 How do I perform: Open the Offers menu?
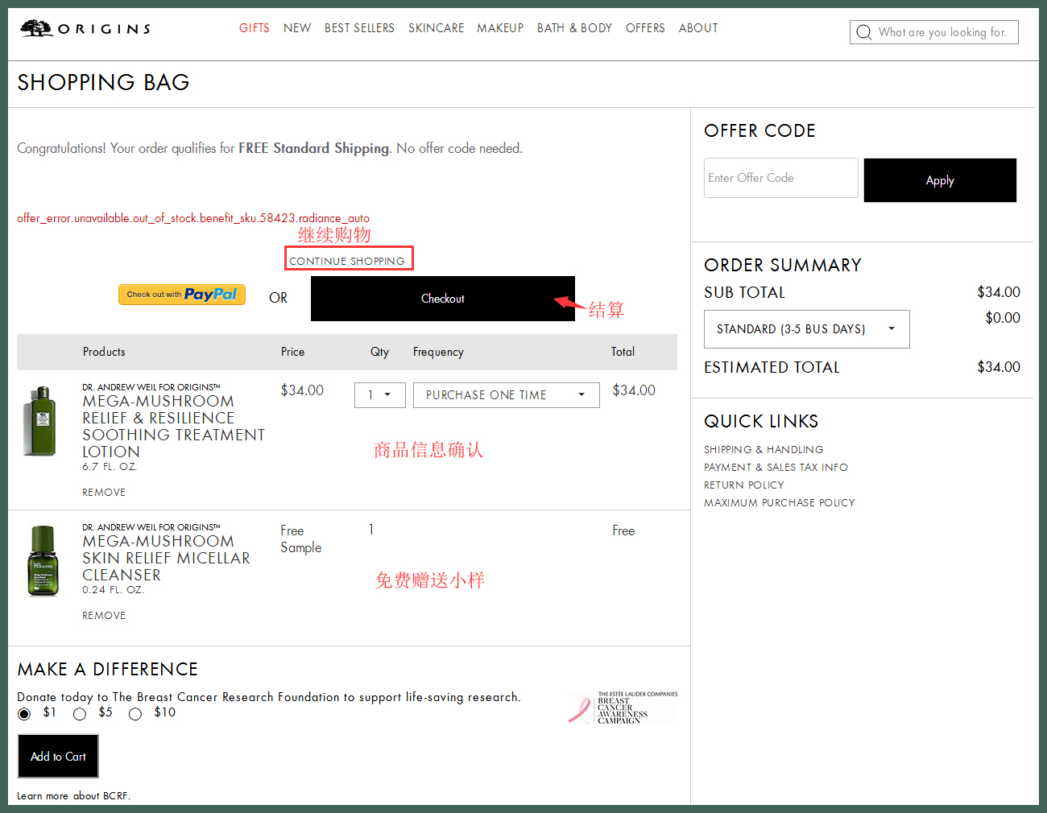(645, 28)
